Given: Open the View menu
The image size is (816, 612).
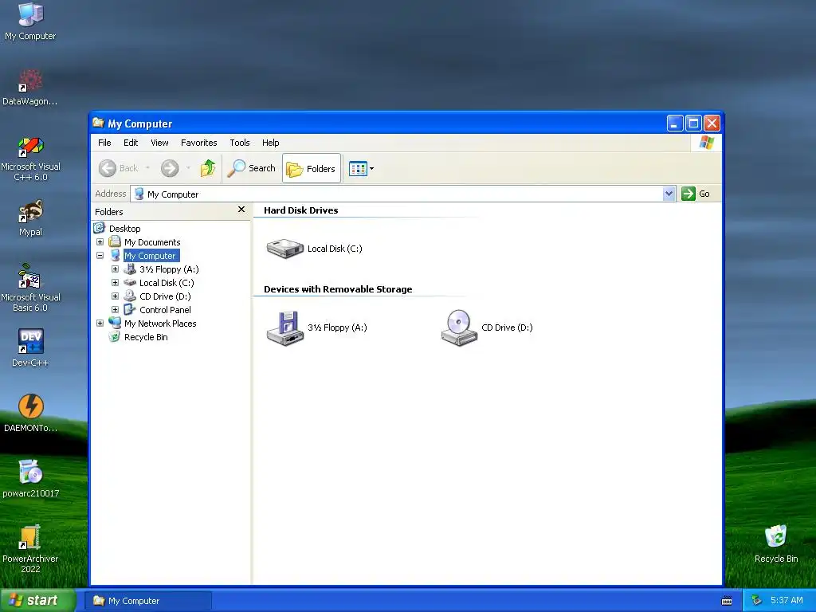Looking at the screenshot, I should click(x=159, y=143).
